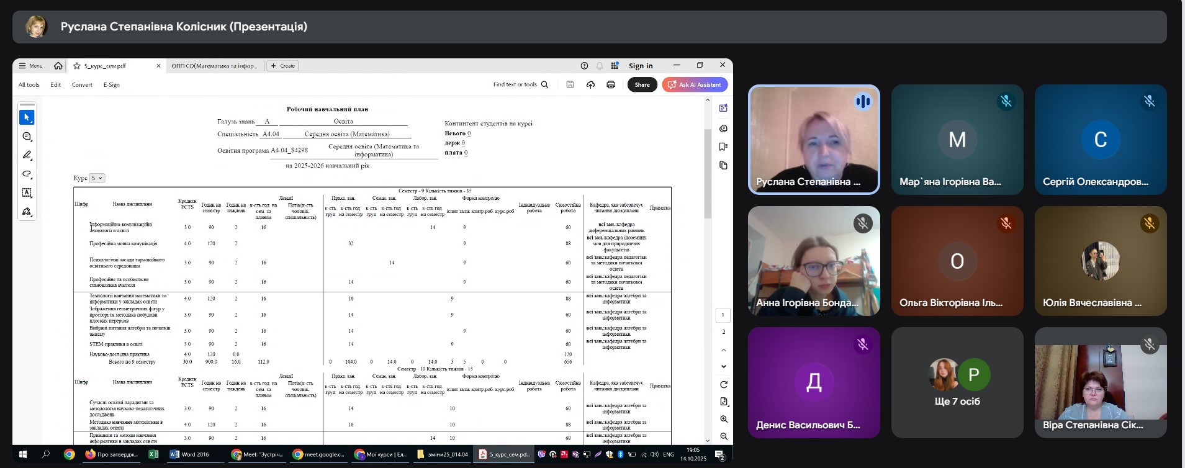Click Ask AI Assistant button
Screen dimensions: 1185x468
click(695, 84)
